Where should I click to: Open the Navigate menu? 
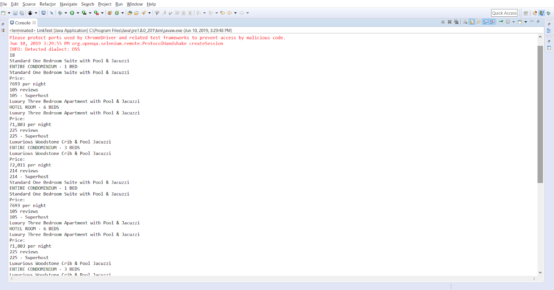tap(68, 4)
